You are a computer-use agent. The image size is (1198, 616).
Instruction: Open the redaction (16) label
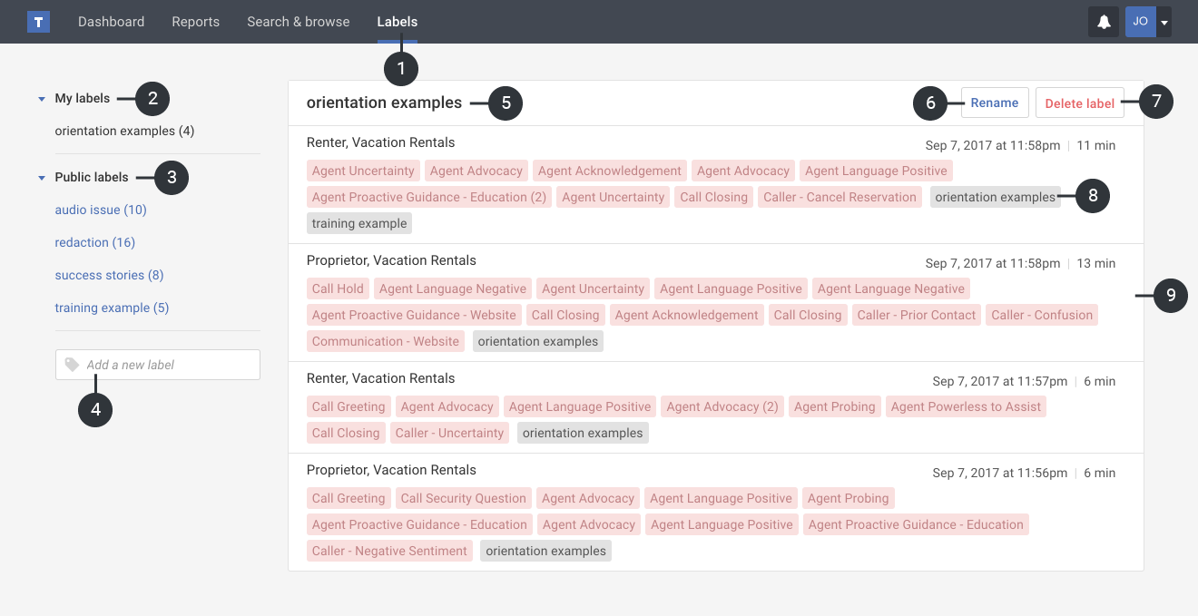point(94,243)
